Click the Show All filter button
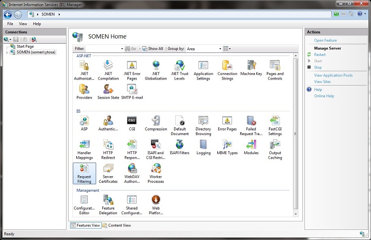371x240 pixels. [x=152, y=49]
